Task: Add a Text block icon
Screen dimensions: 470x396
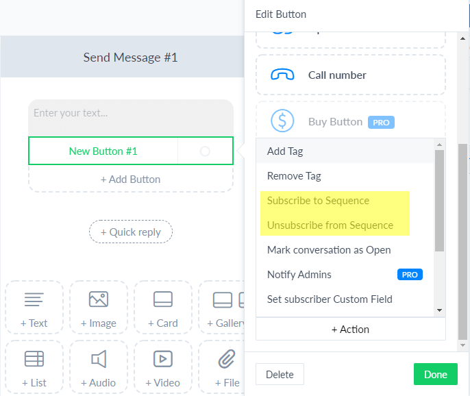Action: [x=34, y=299]
